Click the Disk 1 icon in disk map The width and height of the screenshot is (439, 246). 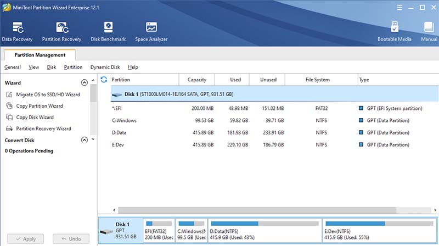tap(106, 231)
